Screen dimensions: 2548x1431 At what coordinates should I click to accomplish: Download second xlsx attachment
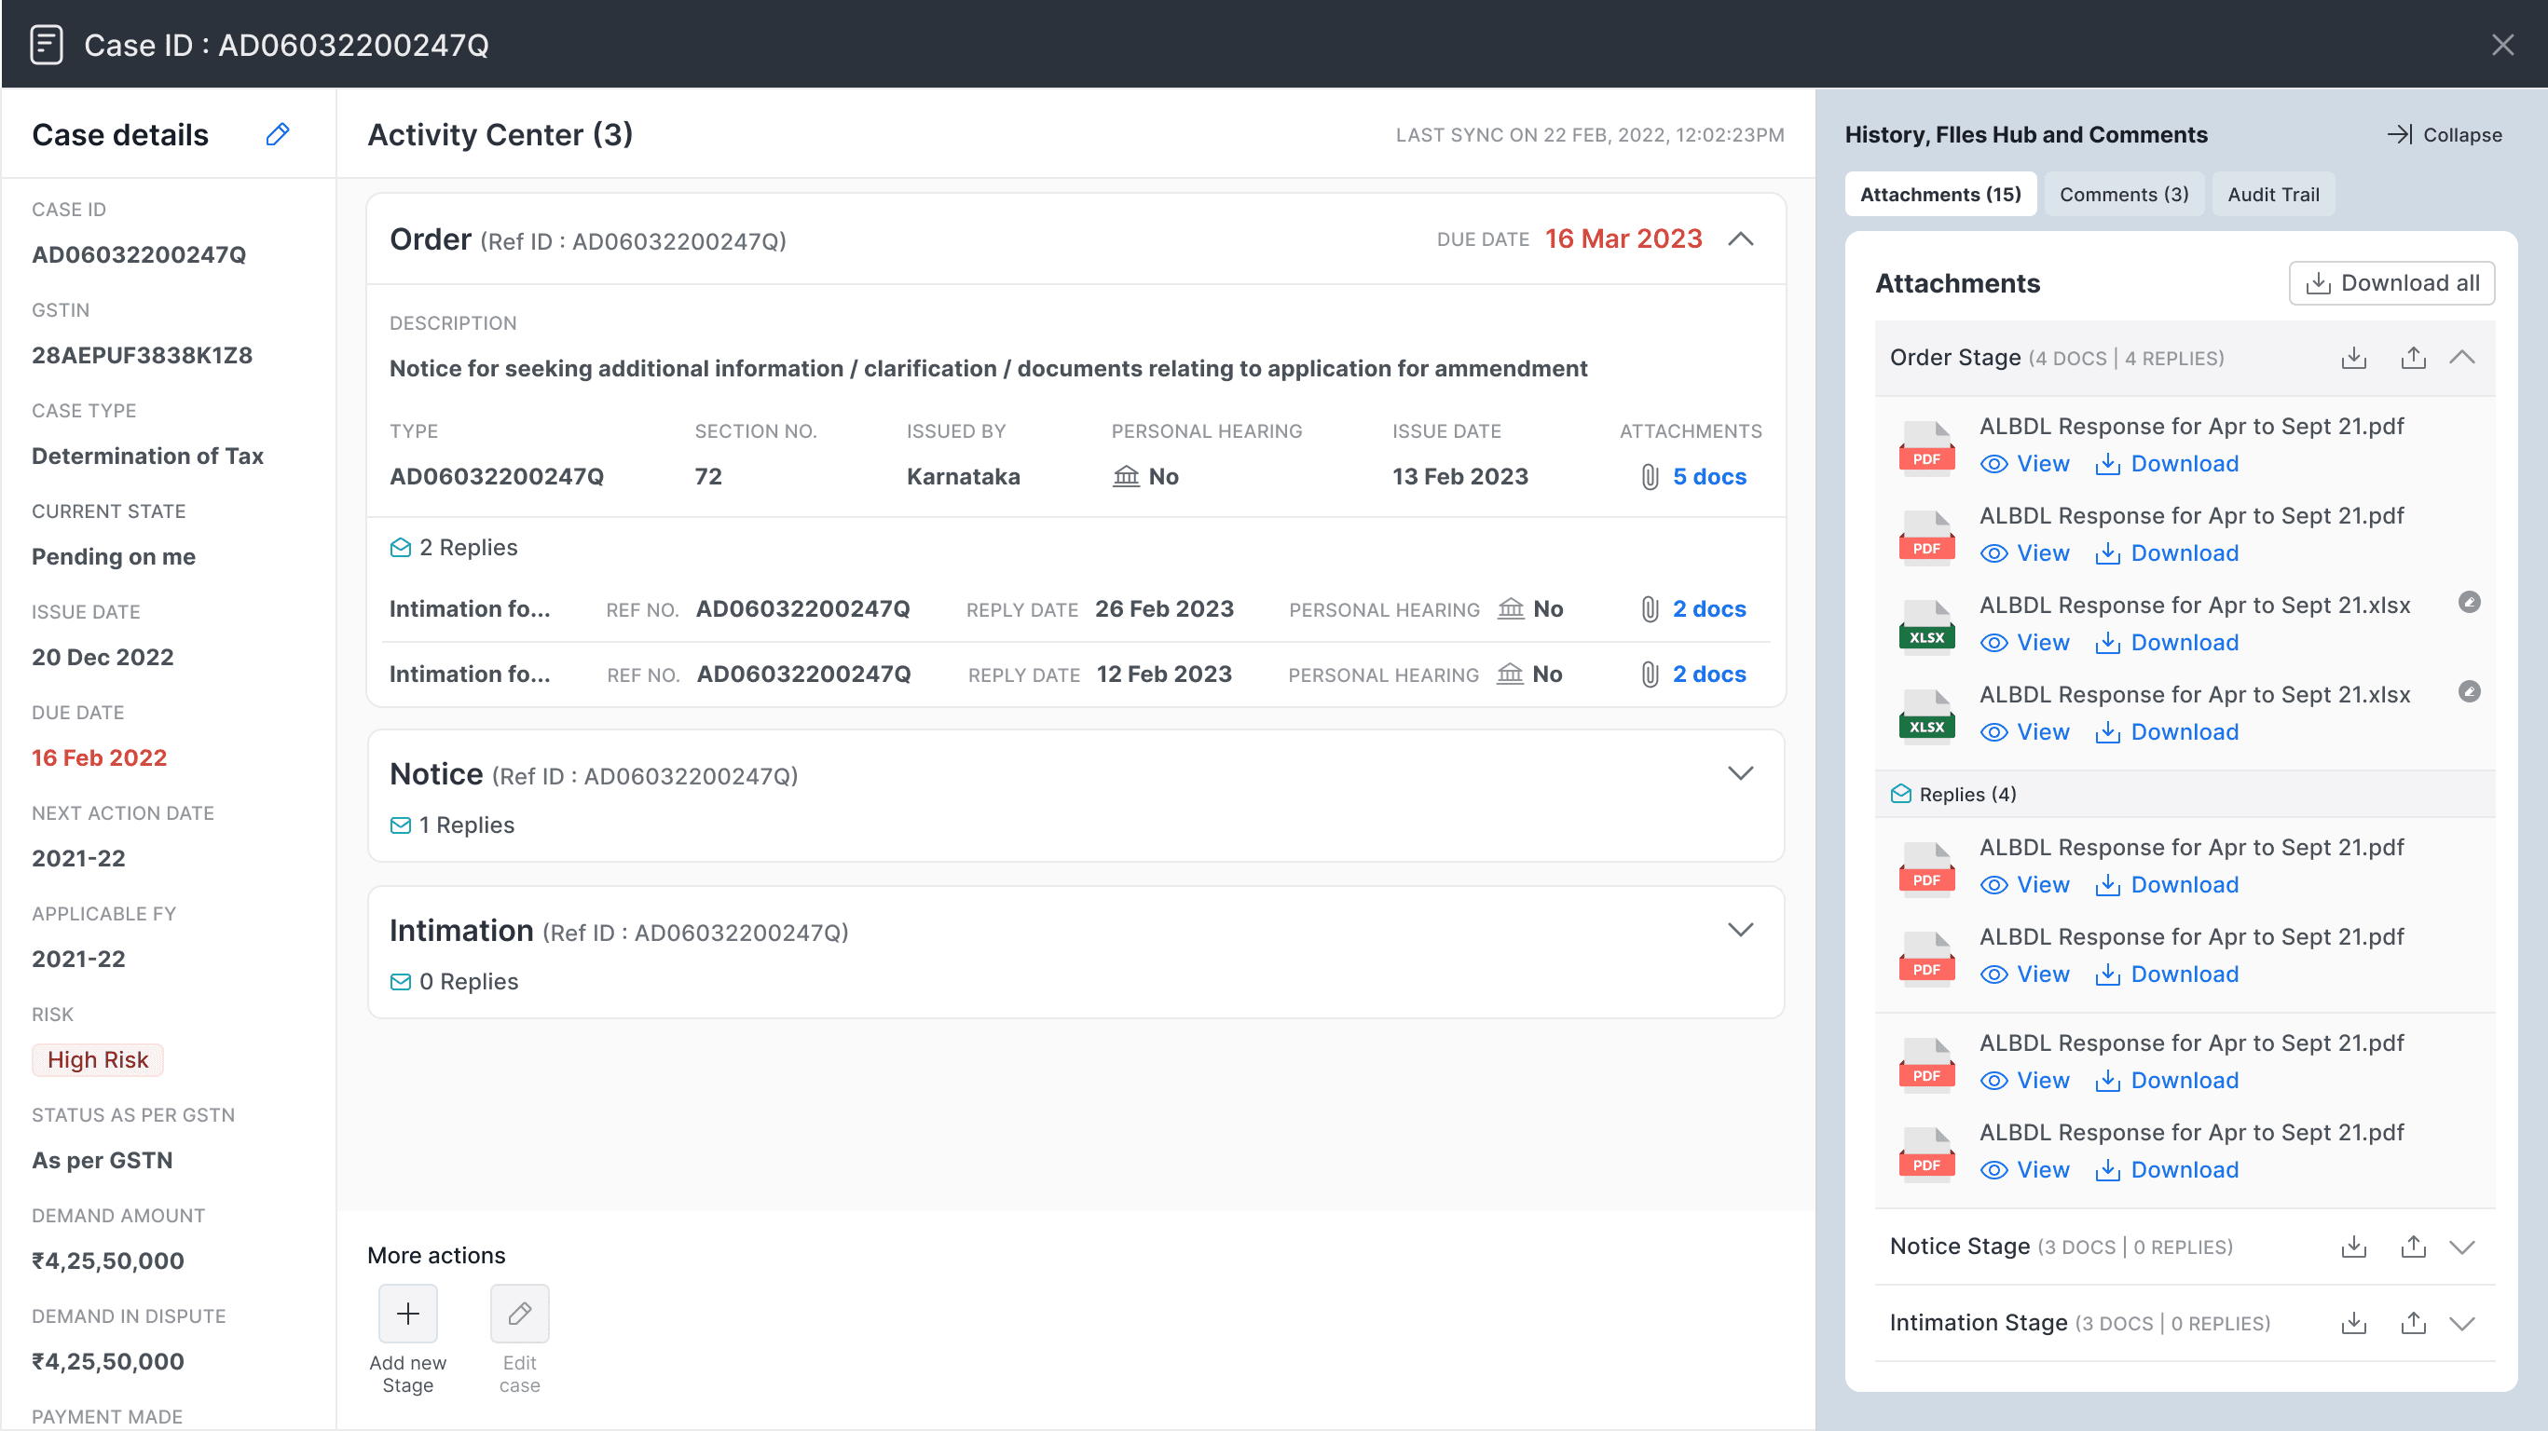click(2167, 732)
